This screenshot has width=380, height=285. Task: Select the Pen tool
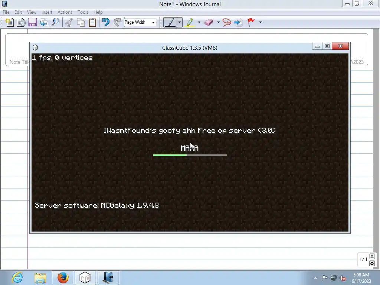(170, 22)
